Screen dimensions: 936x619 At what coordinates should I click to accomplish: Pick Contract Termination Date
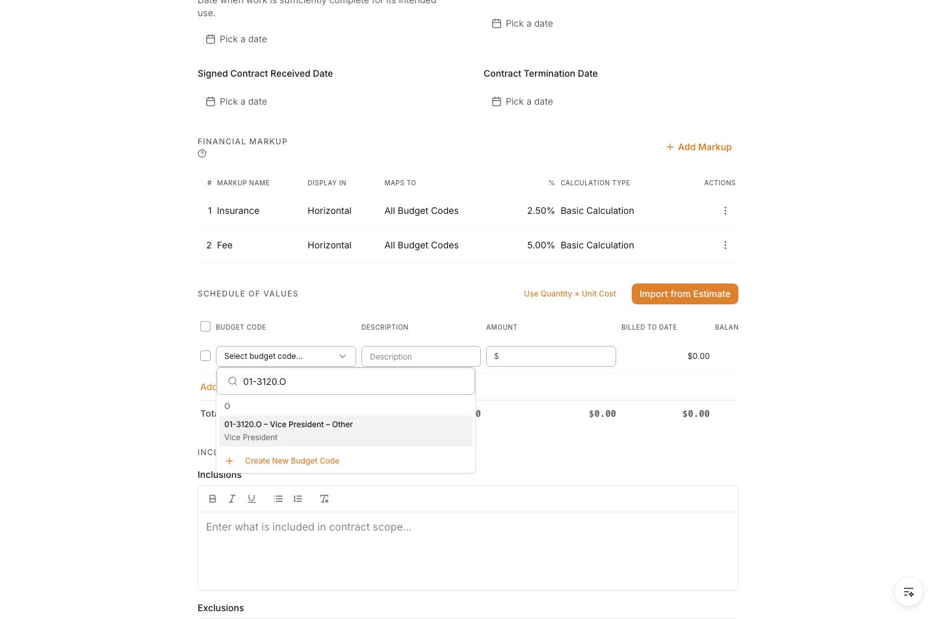point(523,101)
